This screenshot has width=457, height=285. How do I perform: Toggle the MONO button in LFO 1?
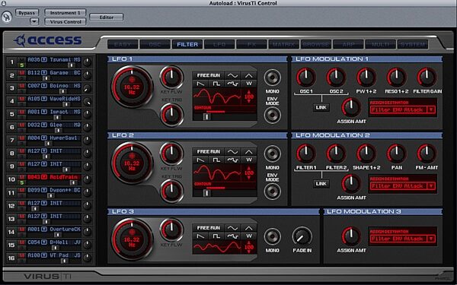coord(272,78)
